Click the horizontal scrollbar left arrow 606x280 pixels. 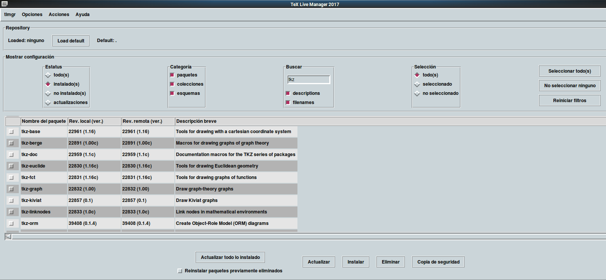[x=8, y=237]
